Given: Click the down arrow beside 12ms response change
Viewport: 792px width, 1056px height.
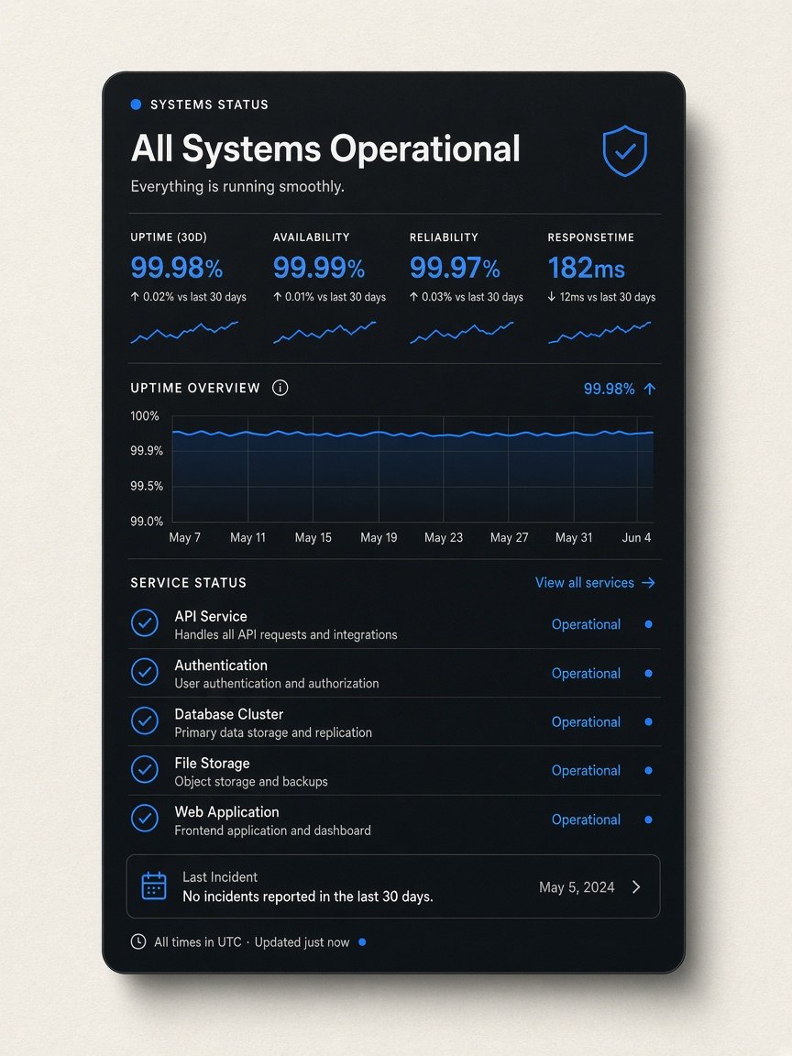Looking at the screenshot, I should [552, 297].
